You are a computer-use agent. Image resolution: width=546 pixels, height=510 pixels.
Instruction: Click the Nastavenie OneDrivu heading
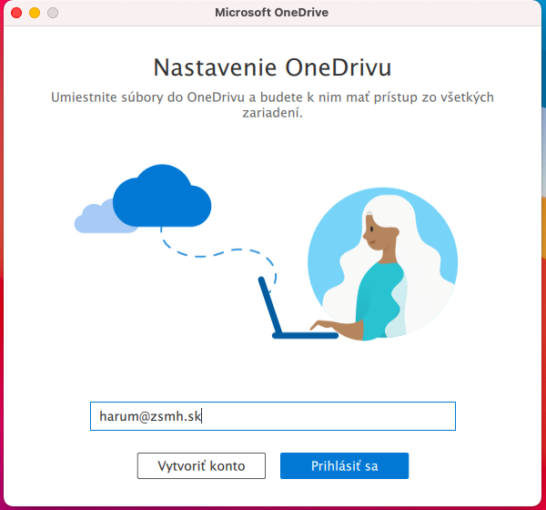tap(273, 67)
